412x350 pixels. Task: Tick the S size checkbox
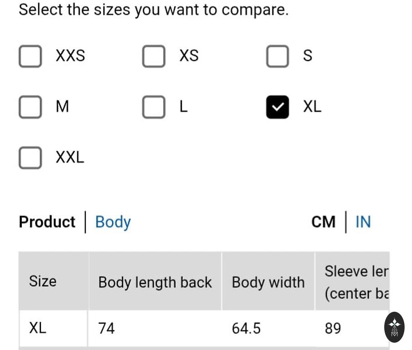[277, 56]
